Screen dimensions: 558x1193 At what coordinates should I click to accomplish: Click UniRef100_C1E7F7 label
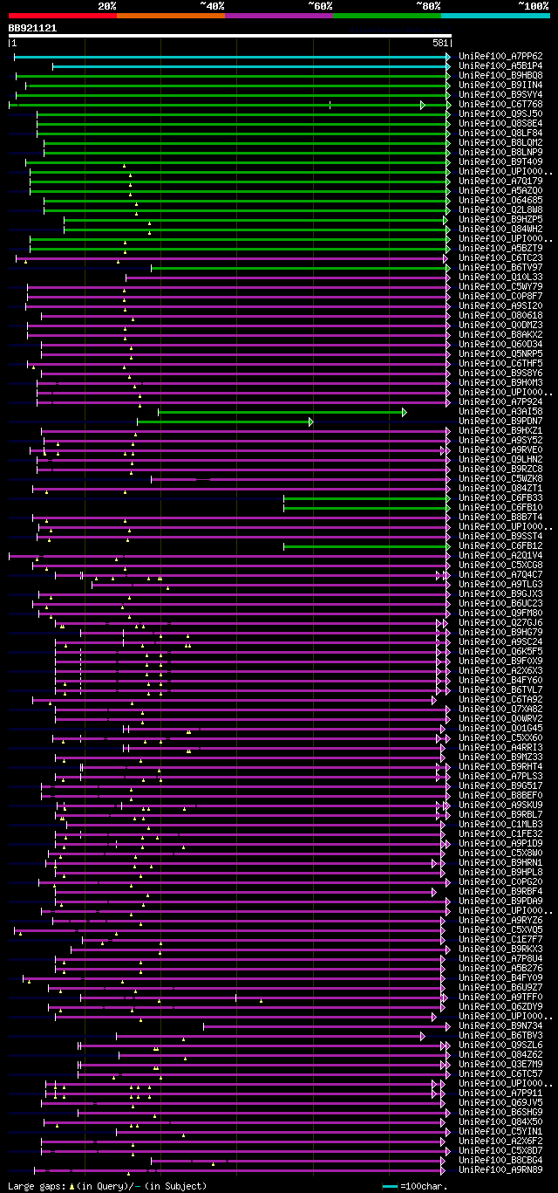click(x=500, y=940)
